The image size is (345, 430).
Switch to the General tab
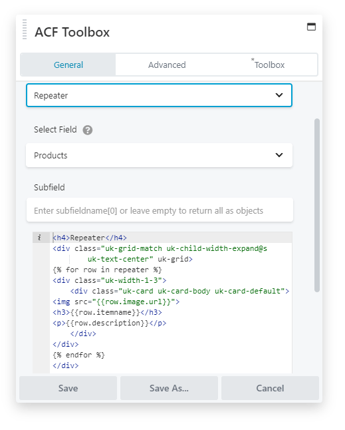68,65
